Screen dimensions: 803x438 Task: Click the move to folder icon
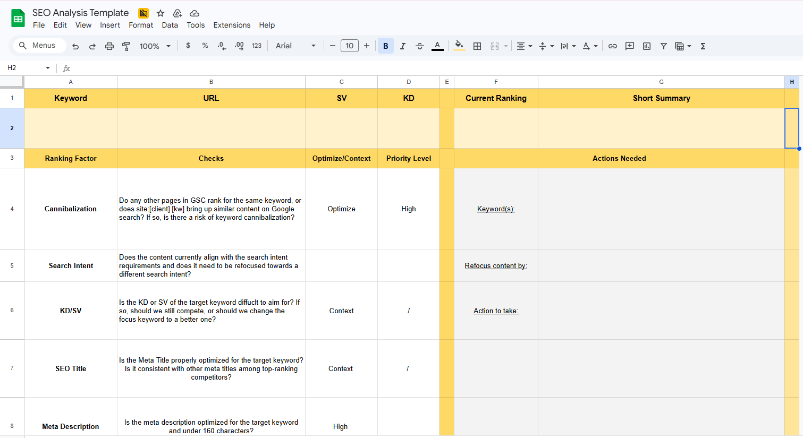tap(177, 13)
